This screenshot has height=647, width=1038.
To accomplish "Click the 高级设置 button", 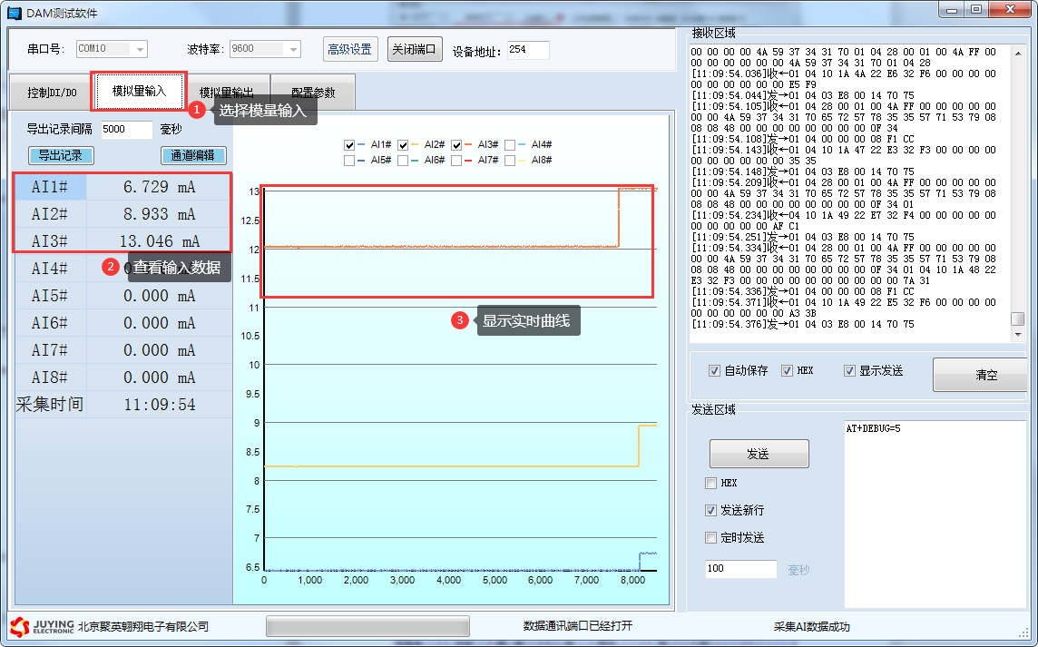I will tap(350, 49).
